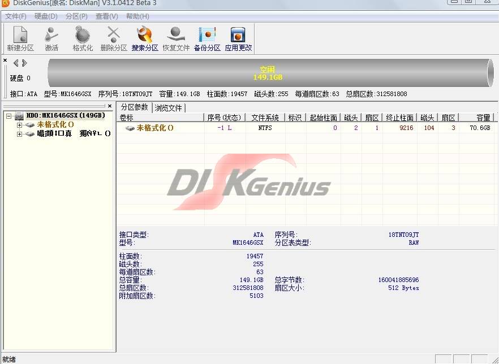
Task: Click total bytes value 160041885696
Action: [x=398, y=280]
